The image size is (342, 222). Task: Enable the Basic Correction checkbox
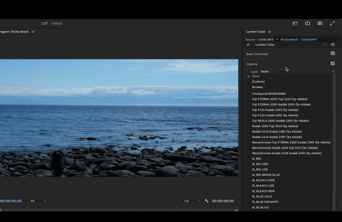[x=333, y=54]
